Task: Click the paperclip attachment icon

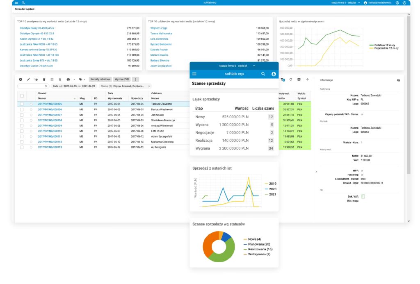Action: tap(60, 79)
